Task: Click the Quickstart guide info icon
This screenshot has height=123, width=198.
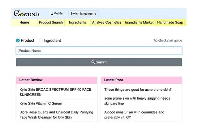Action: pos(156,40)
